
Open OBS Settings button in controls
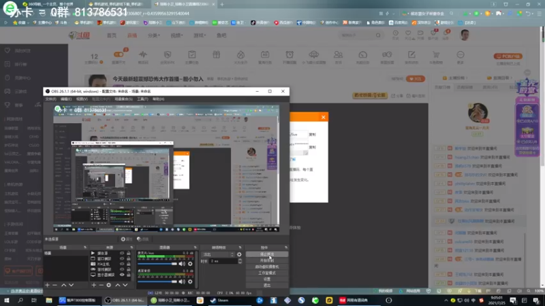267,279
